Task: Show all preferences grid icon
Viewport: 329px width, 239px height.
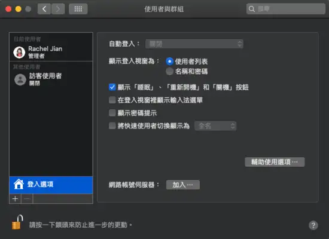Action: point(78,9)
